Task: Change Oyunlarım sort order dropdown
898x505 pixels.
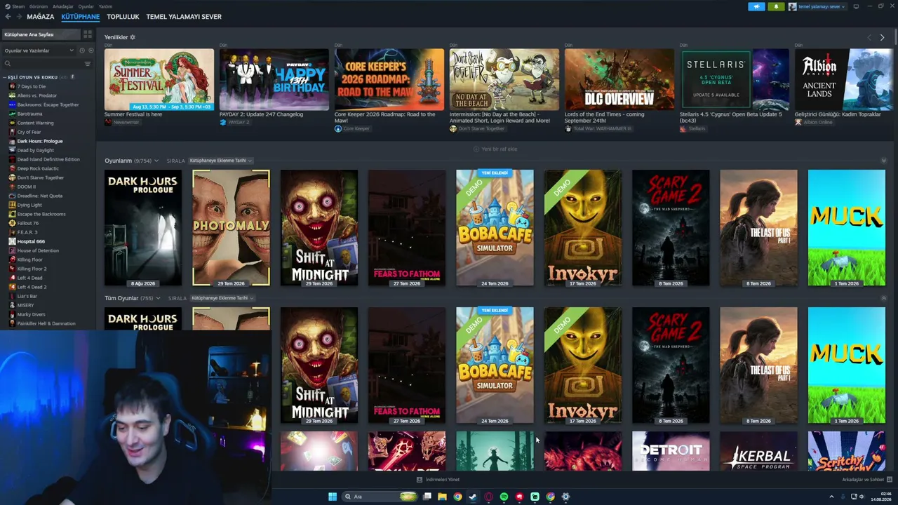Action: [x=221, y=161]
